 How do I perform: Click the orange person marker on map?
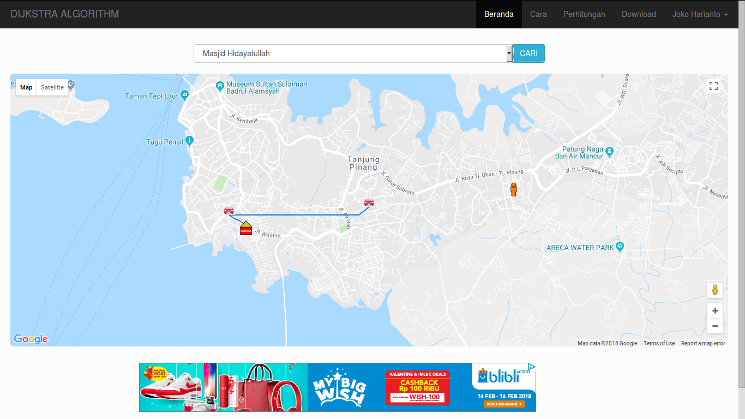[x=513, y=189]
